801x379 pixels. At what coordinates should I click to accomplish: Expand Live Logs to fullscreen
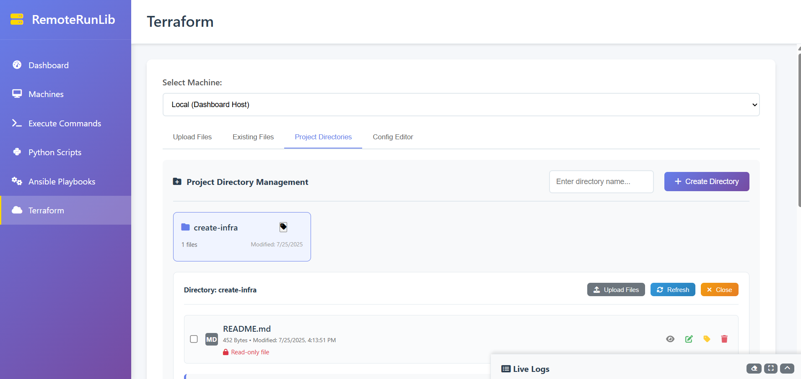click(x=771, y=369)
